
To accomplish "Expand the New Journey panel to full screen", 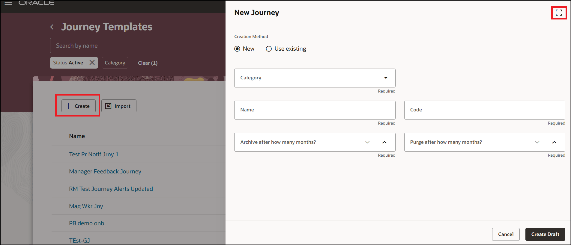I will click(x=559, y=13).
